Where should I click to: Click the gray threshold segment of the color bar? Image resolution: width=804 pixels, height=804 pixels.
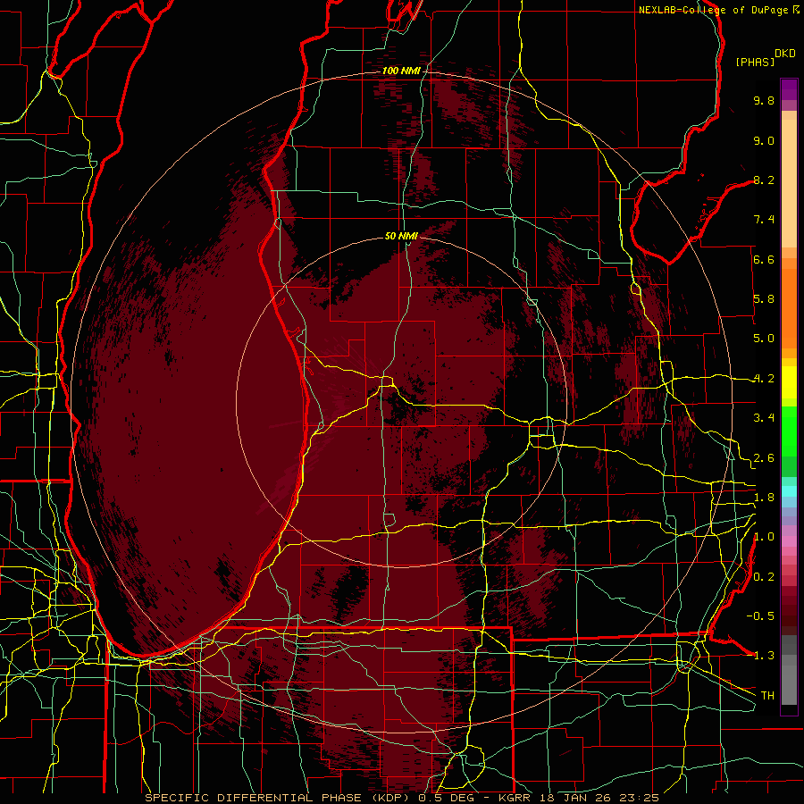point(789,670)
